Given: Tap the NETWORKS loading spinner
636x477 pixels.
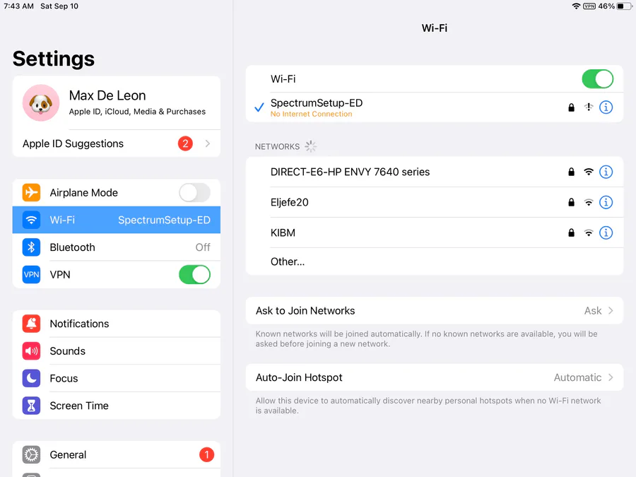Looking at the screenshot, I should (x=311, y=146).
